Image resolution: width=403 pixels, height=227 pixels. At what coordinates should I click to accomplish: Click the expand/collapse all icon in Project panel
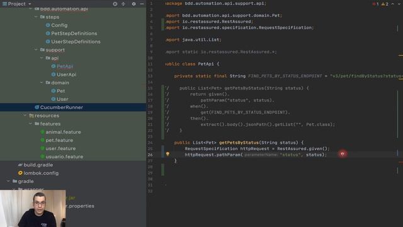pos(123,4)
